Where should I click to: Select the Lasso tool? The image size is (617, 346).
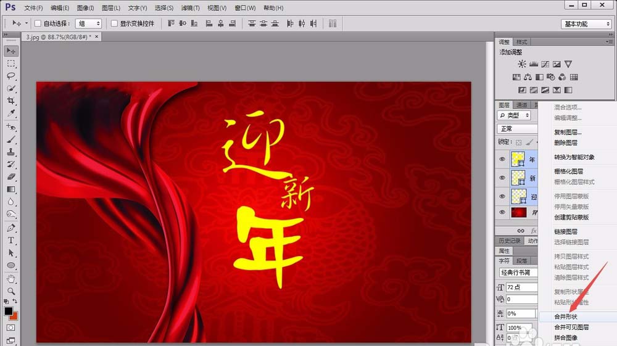(x=11, y=76)
